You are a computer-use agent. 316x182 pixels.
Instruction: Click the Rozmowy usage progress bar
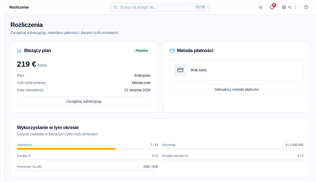click(233, 149)
